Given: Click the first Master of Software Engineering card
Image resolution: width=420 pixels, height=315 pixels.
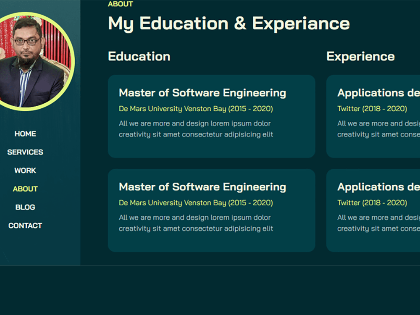Looking at the screenshot, I should pyautogui.click(x=211, y=116).
